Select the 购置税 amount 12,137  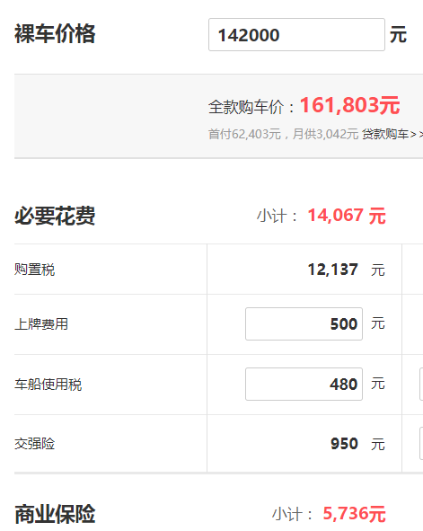(x=332, y=270)
